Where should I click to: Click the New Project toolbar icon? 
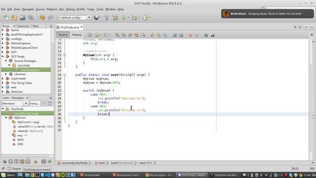(14, 18)
